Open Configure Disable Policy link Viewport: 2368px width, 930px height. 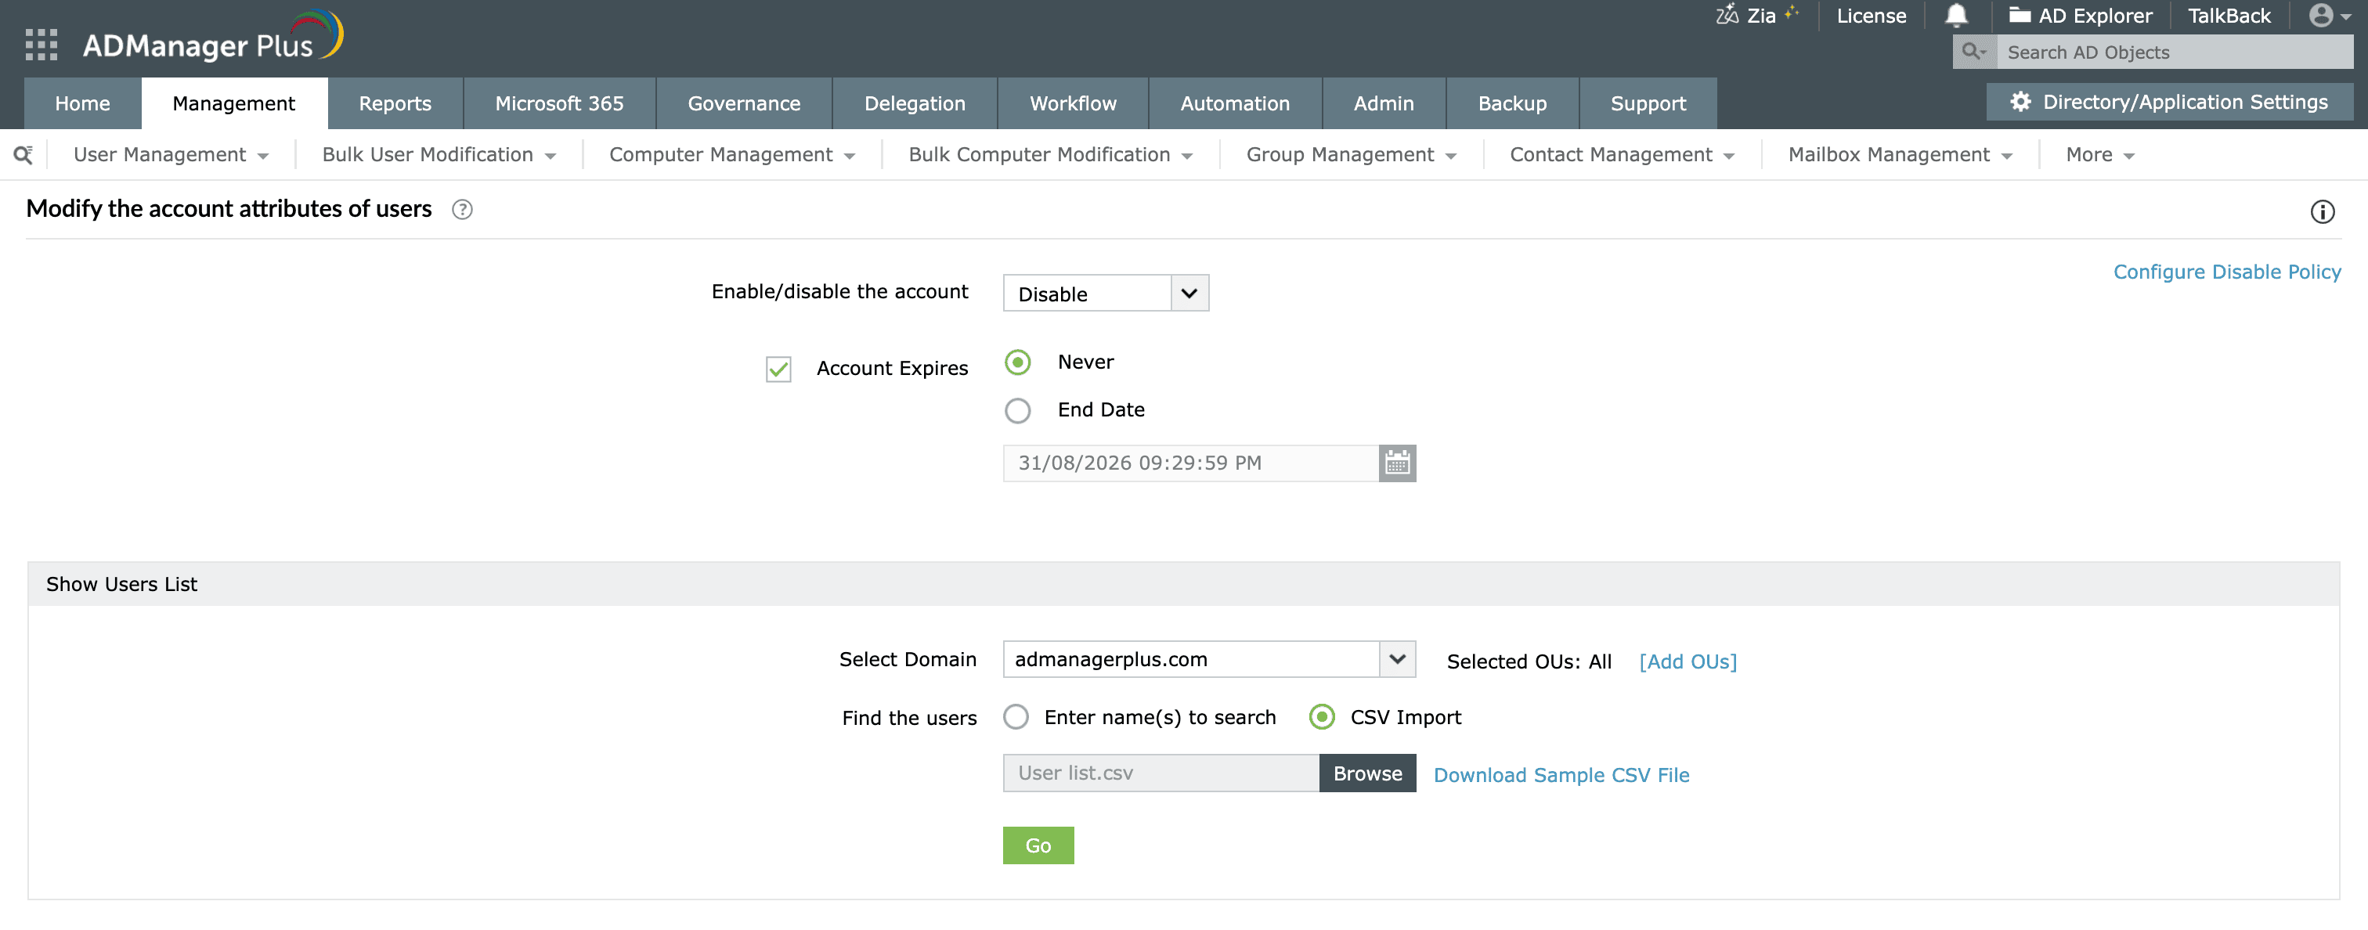2226,272
